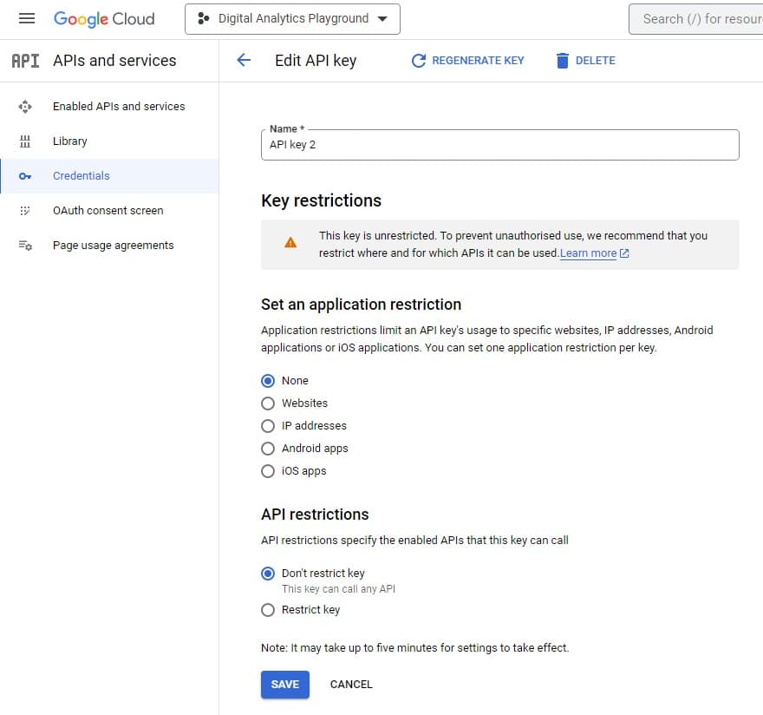Image resolution: width=763 pixels, height=715 pixels.
Task: Go back using the left arrow
Action: click(x=244, y=60)
